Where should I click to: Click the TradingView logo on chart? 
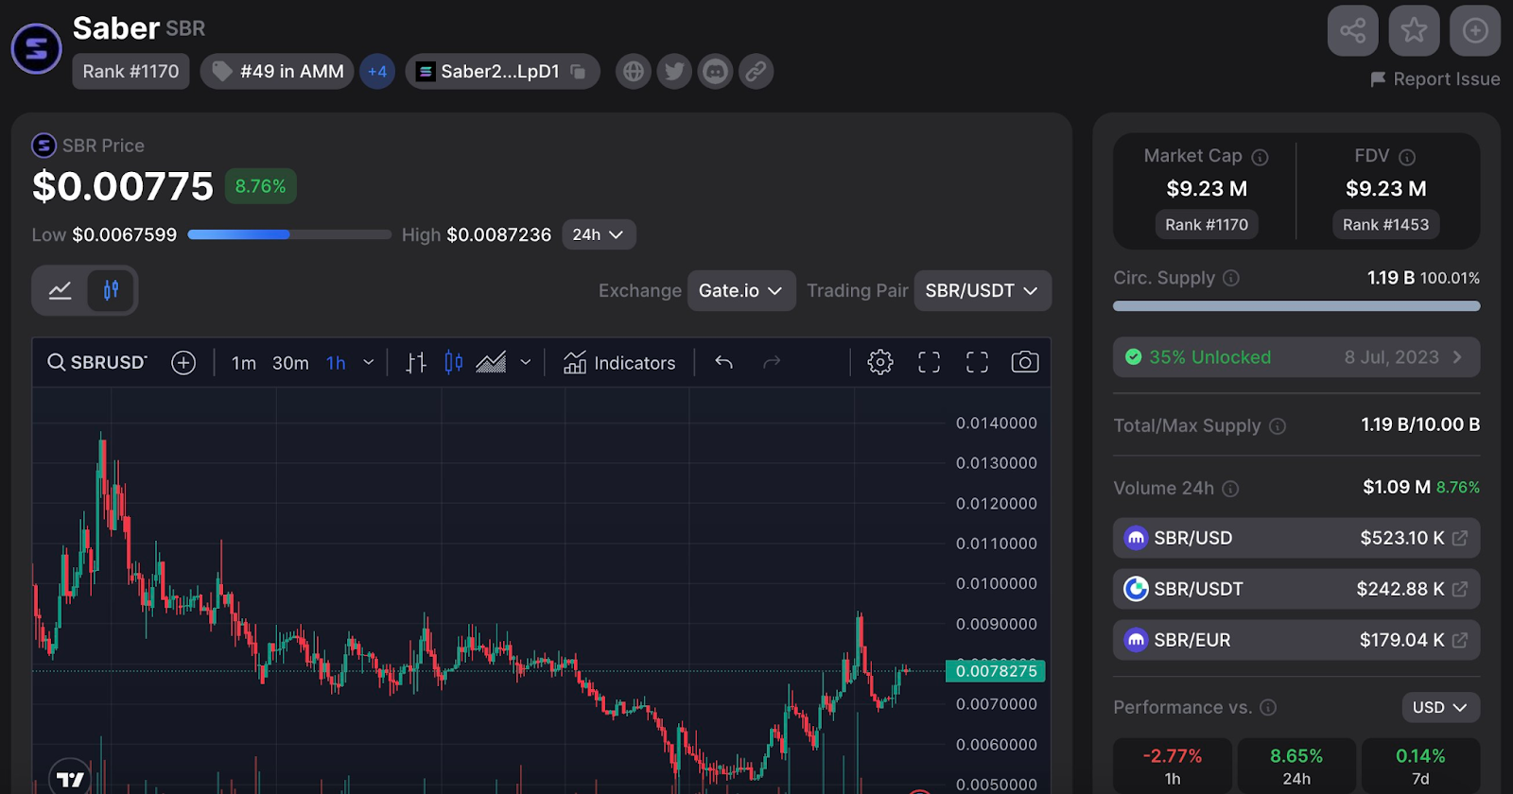71,779
